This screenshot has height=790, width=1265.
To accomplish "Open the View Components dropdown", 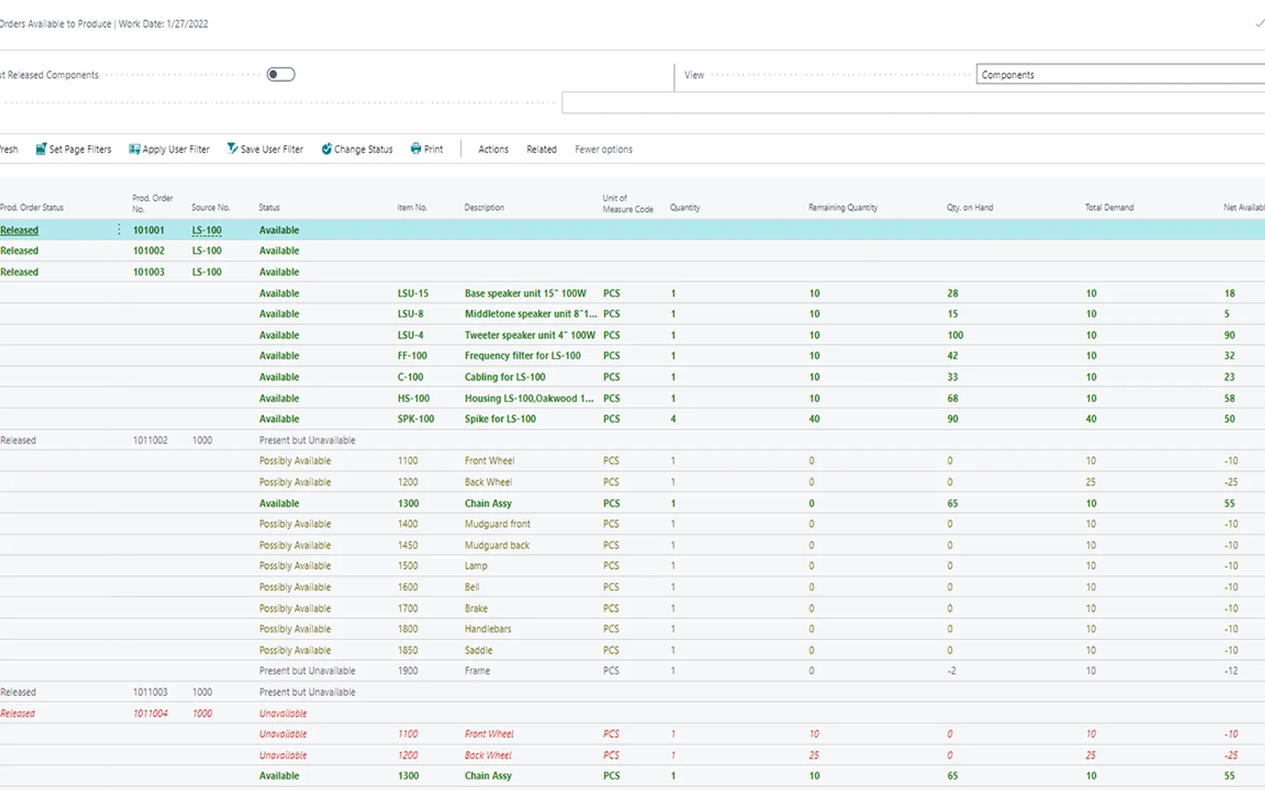I will [1120, 74].
